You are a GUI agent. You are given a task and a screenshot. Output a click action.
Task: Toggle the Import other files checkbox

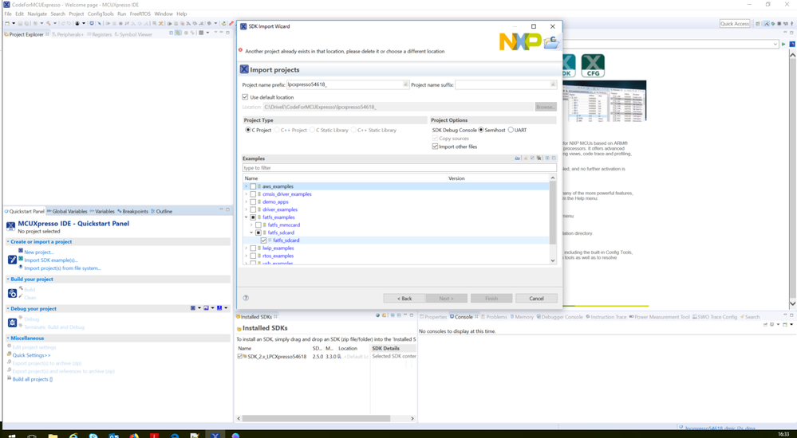point(435,147)
